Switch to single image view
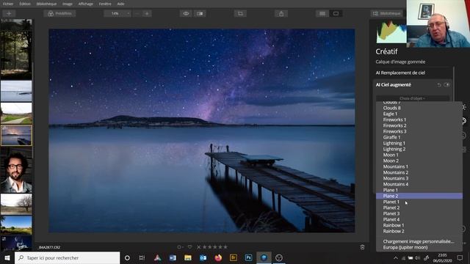Screen dimensions: 470x264 [336, 13]
